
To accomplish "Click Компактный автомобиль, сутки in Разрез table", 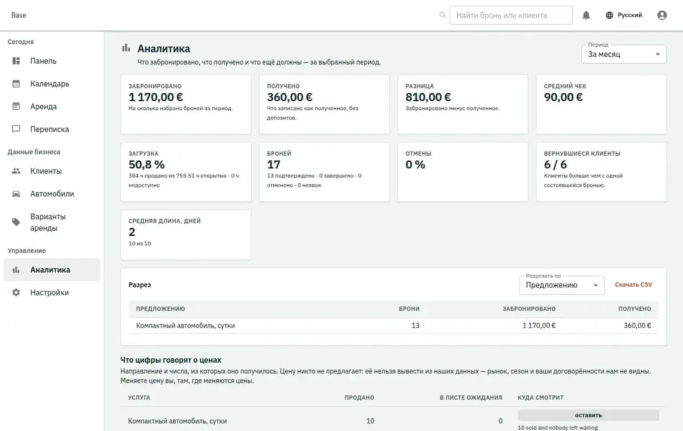I will (186, 326).
